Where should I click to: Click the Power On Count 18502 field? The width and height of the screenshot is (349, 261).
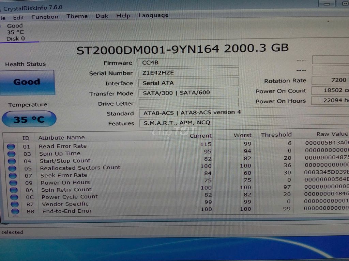click(330, 90)
